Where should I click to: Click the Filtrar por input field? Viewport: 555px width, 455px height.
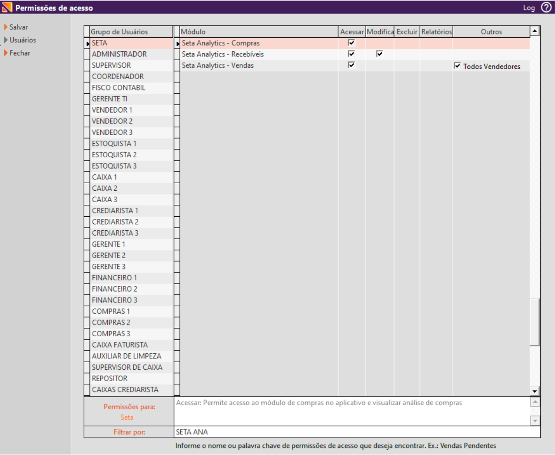point(357,432)
